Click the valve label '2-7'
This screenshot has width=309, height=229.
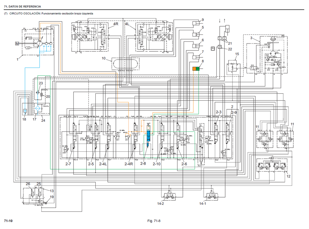coord(68,164)
